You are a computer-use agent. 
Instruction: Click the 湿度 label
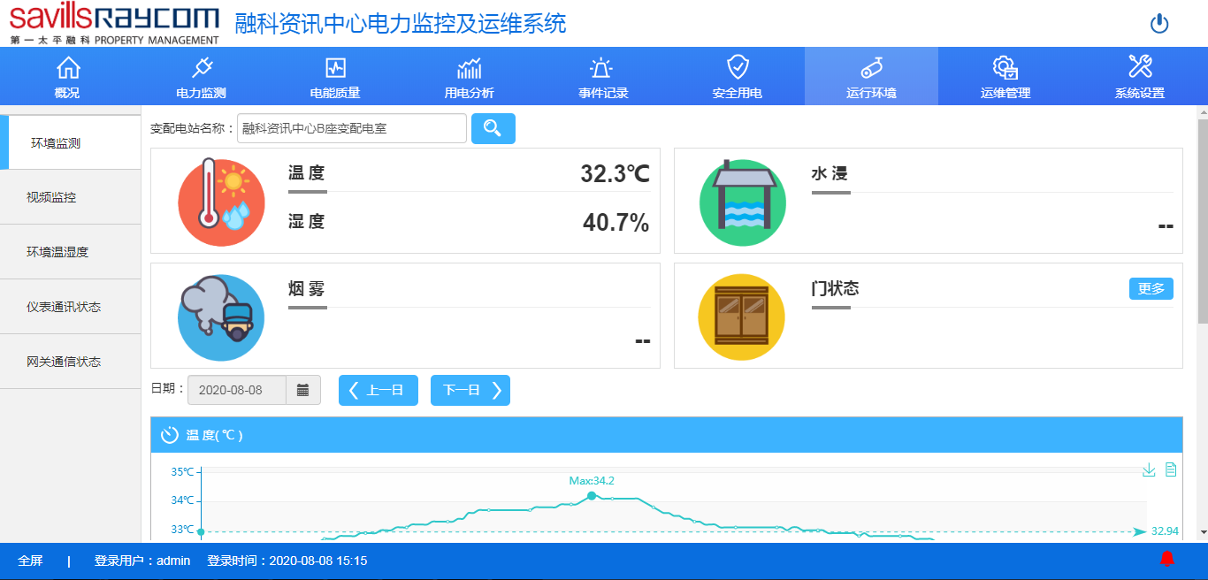(307, 222)
